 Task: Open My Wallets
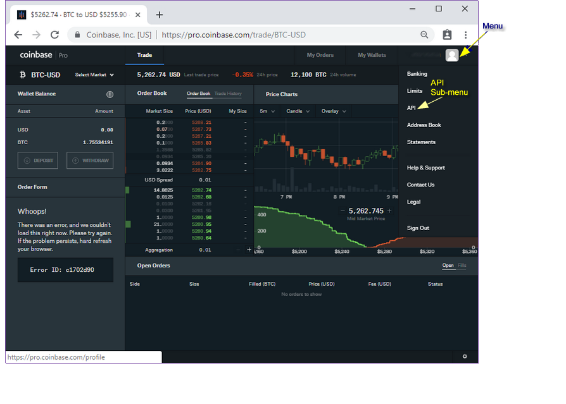pos(372,55)
